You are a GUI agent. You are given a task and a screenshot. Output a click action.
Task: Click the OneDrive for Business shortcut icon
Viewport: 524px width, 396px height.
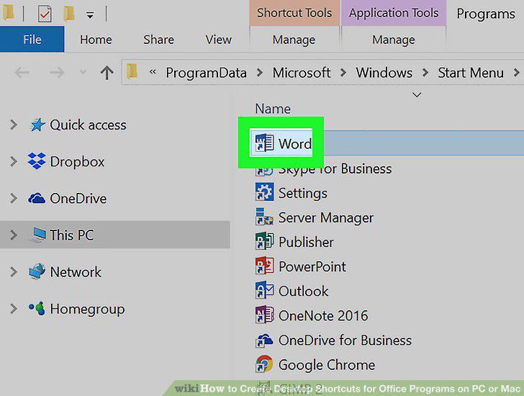point(265,339)
